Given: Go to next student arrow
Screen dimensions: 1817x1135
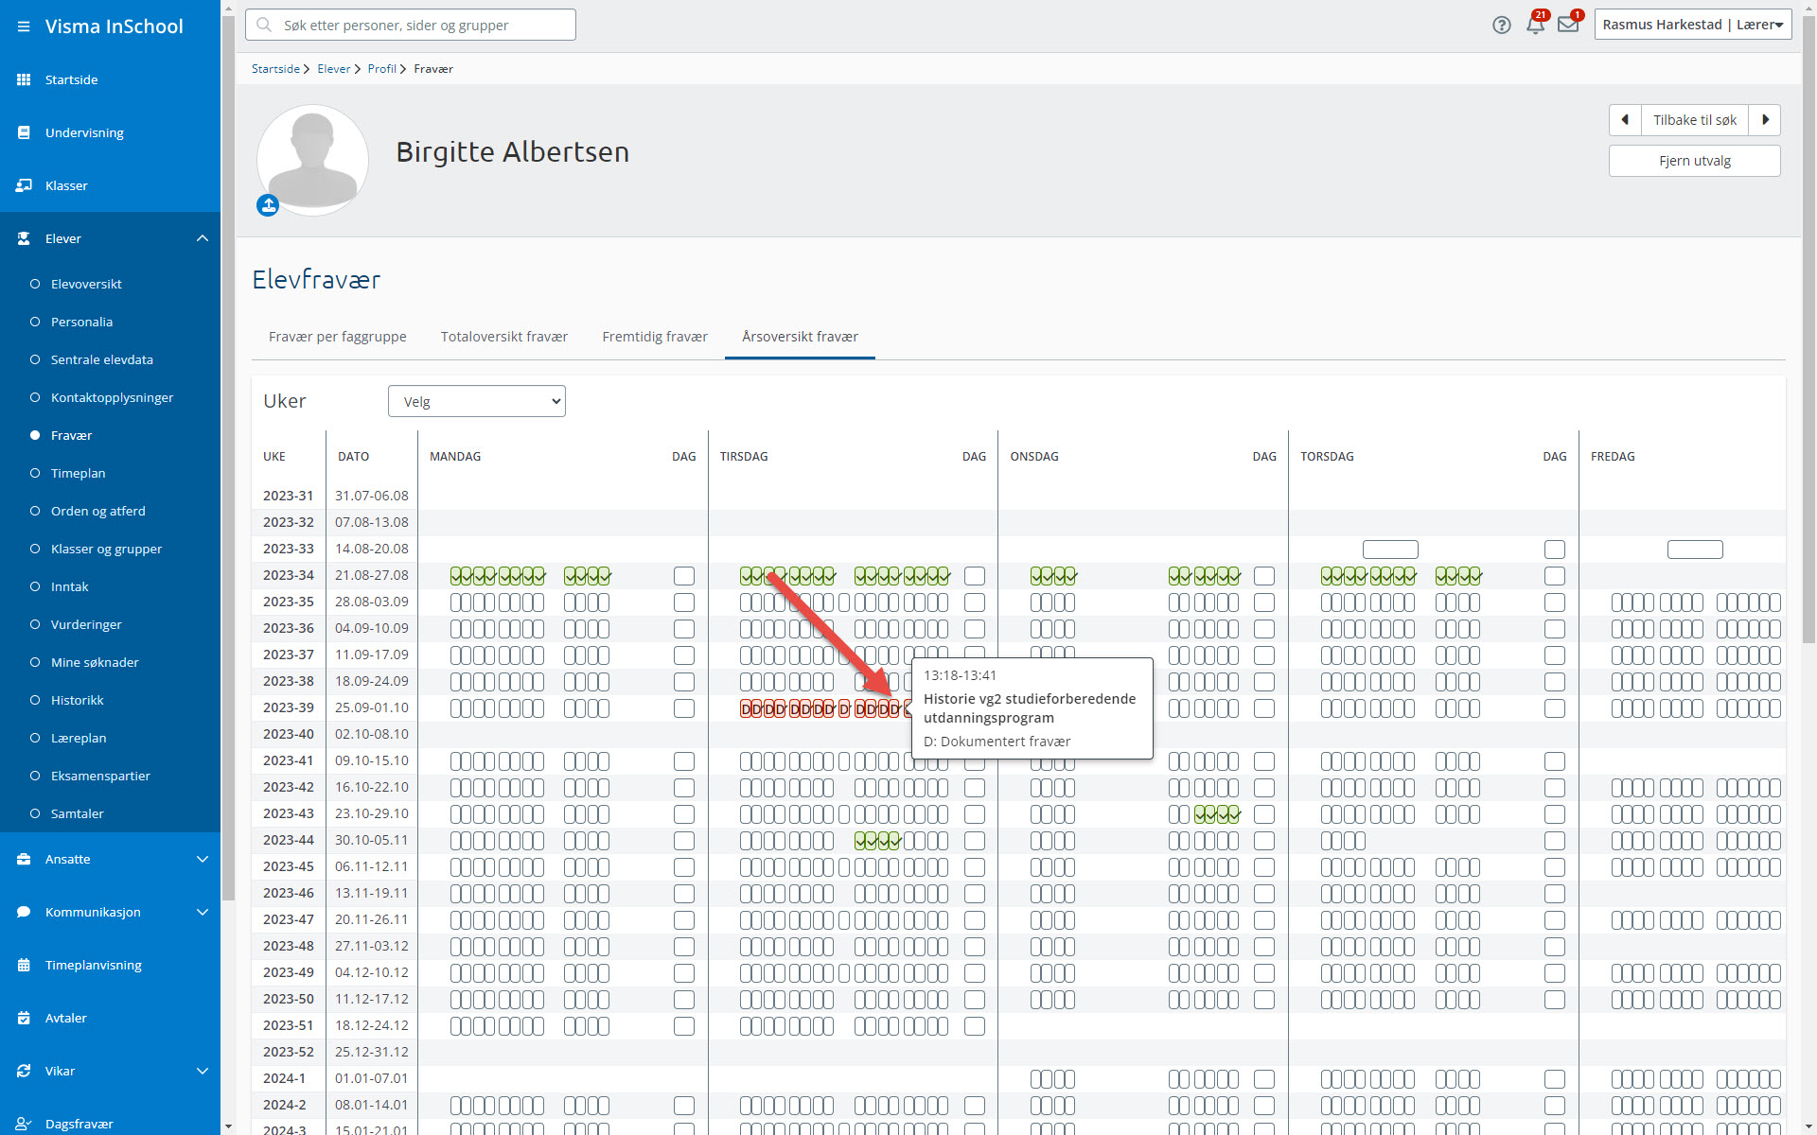Looking at the screenshot, I should 1765,120.
